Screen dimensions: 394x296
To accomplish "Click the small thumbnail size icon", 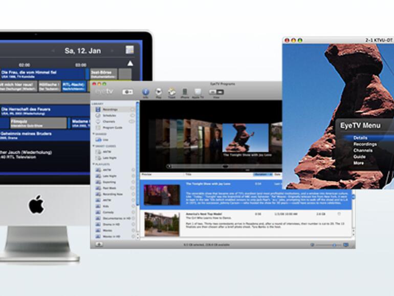I will [x=312, y=245].
